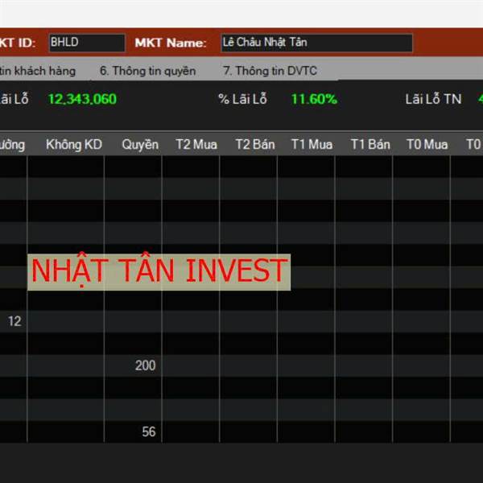The width and height of the screenshot is (483, 483).
Task: Switch to the 7. Thông tin DVTC tab
Action: click(x=270, y=71)
